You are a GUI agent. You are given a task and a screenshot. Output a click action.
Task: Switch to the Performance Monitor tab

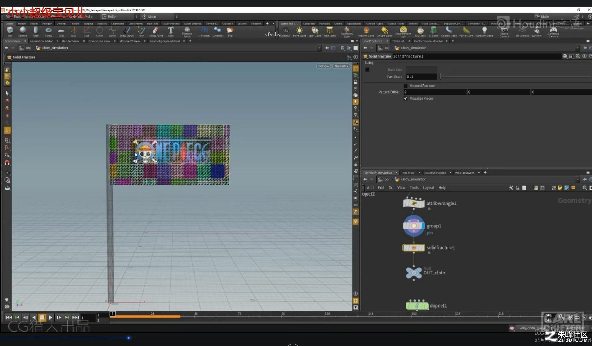coord(428,41)
